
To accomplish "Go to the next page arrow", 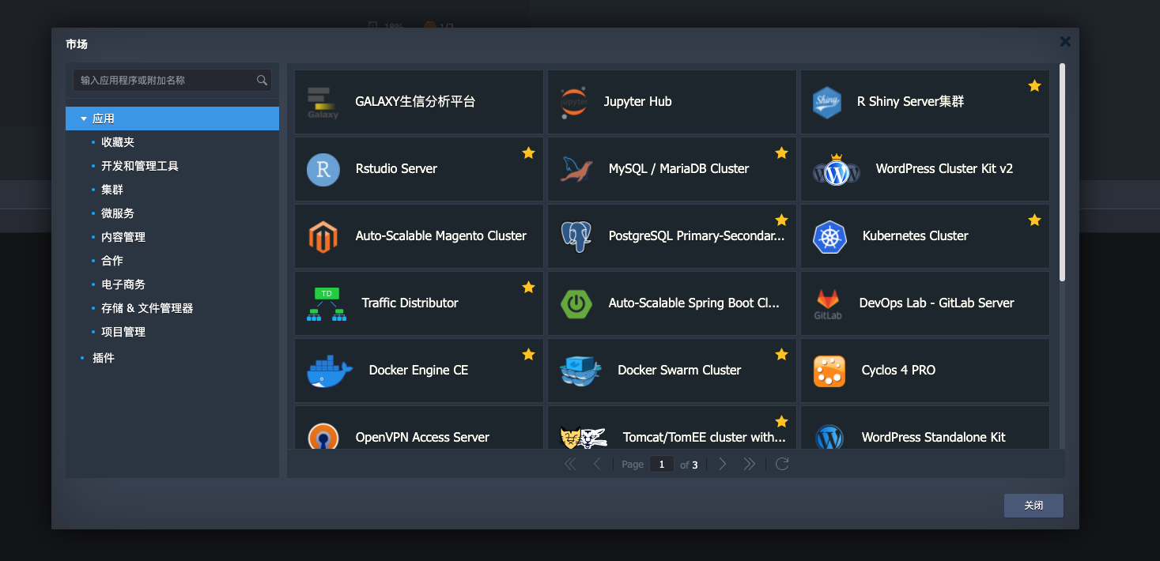I will 722,465.
